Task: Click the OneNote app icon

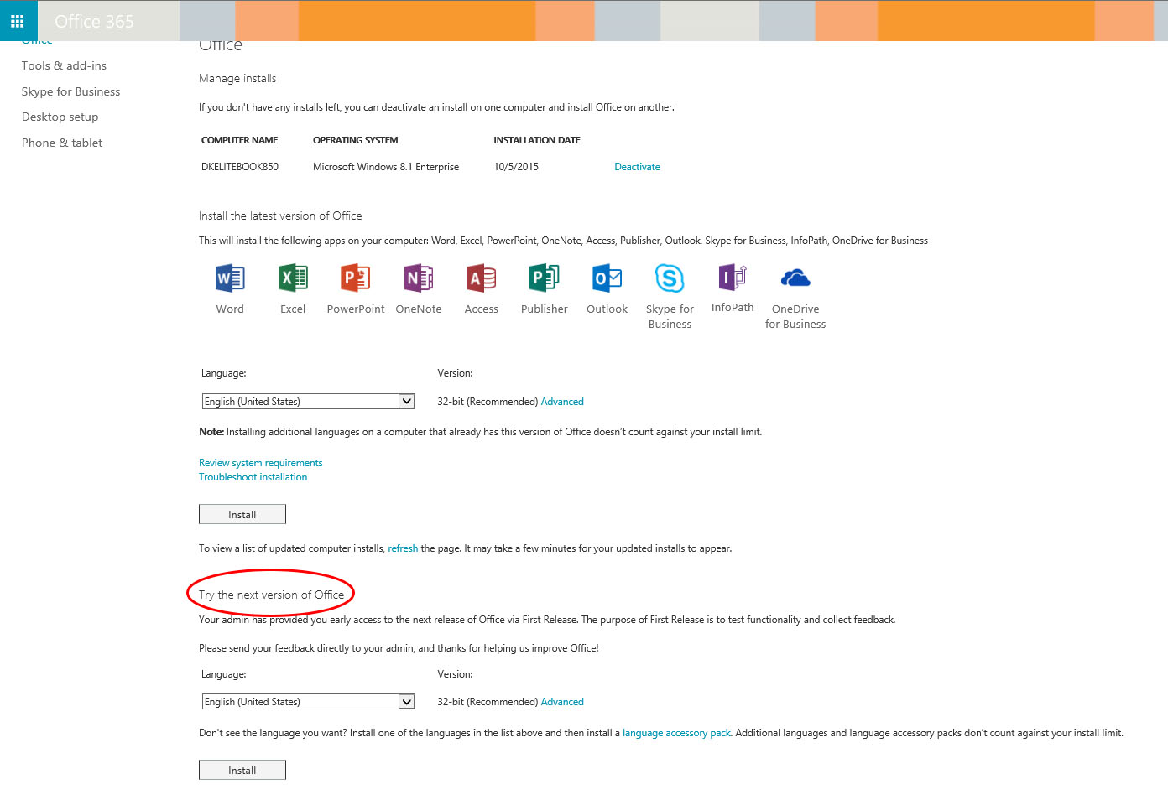Action: (419, 278)
